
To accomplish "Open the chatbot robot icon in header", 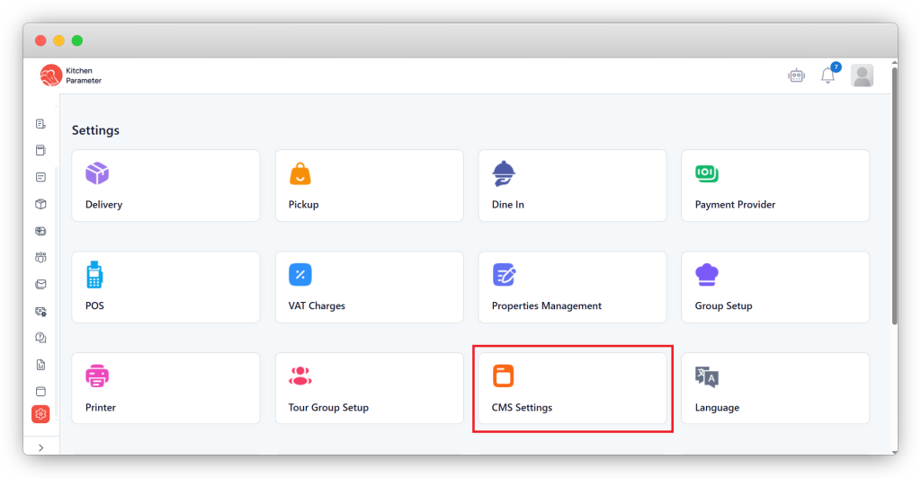I will (x=796, y=76).
